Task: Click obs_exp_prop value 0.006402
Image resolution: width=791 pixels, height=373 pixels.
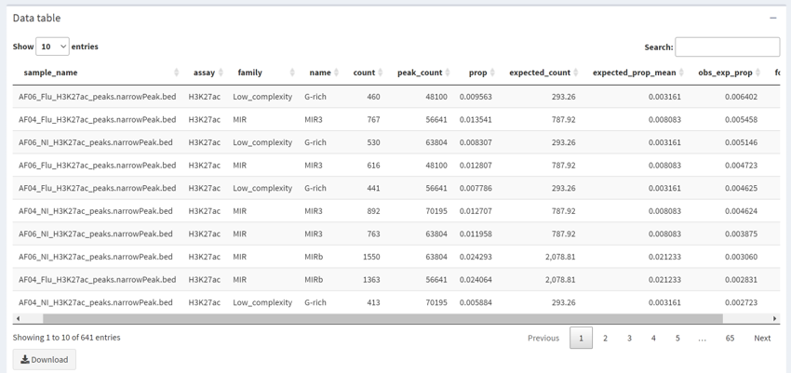Action: [x=741, y=97]
